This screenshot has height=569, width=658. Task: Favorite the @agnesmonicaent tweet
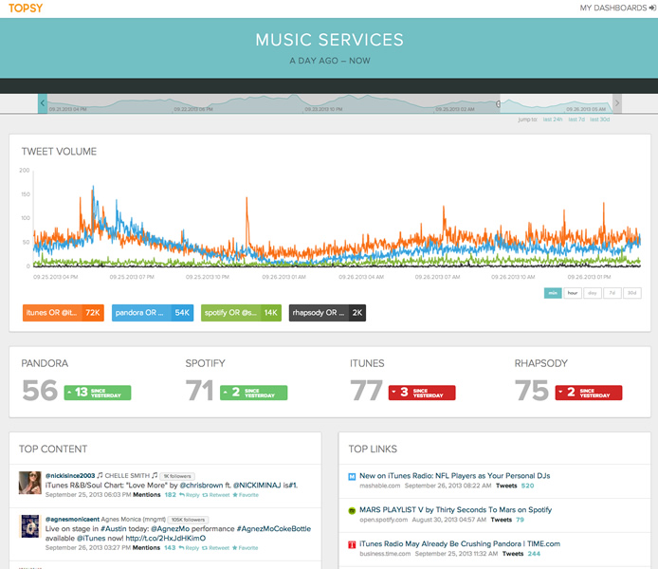click(x=246, y=548)
